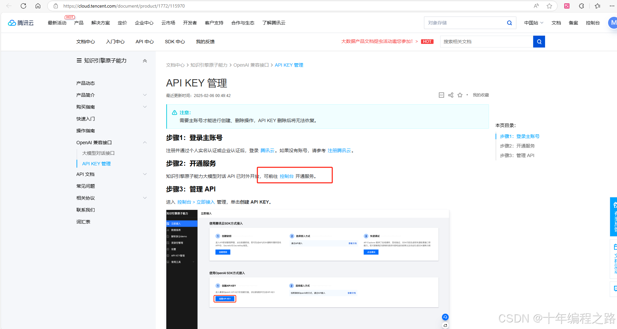Click the user avatar M icon
The height and width of the screenshot is (329, 617).
pos(613,23)
